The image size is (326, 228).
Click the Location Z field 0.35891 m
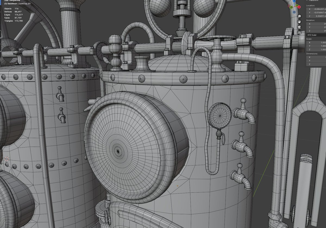coord(316,16)
